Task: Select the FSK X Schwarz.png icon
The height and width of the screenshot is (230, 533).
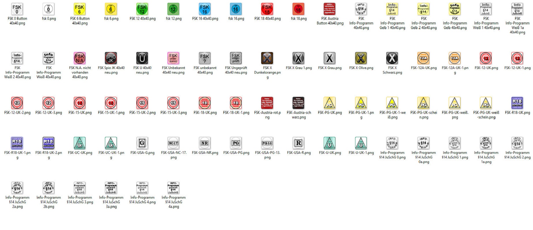Action: (392, 58)
